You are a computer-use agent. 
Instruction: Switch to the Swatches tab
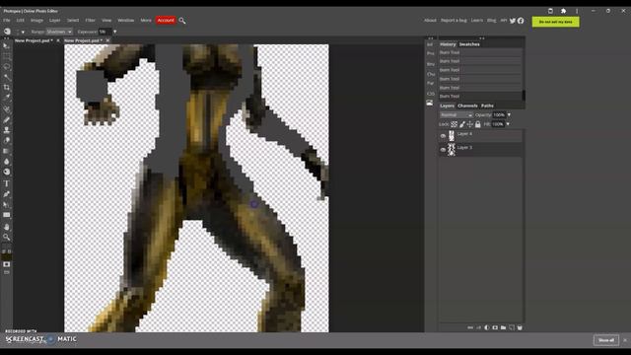(469, 44)
